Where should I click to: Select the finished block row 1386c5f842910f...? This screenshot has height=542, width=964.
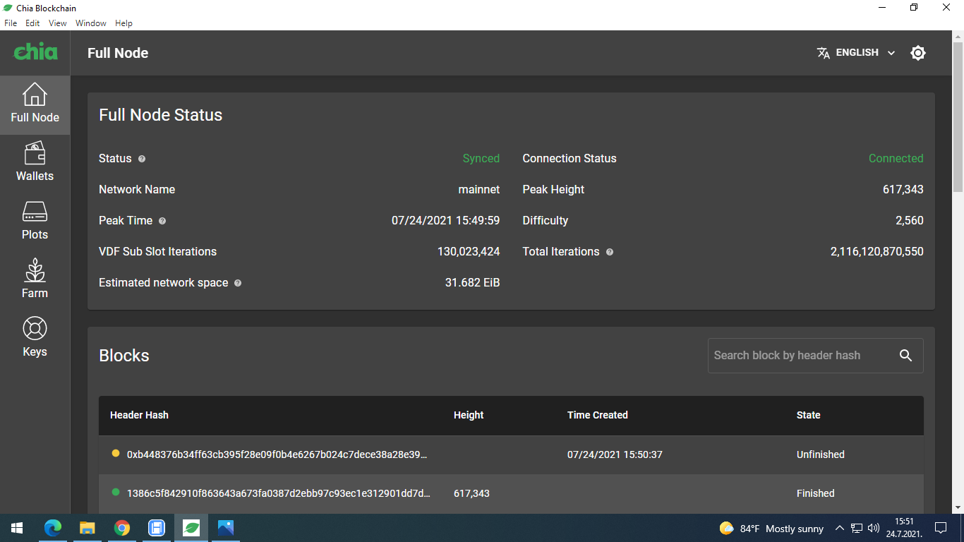[x=511, y=493]
